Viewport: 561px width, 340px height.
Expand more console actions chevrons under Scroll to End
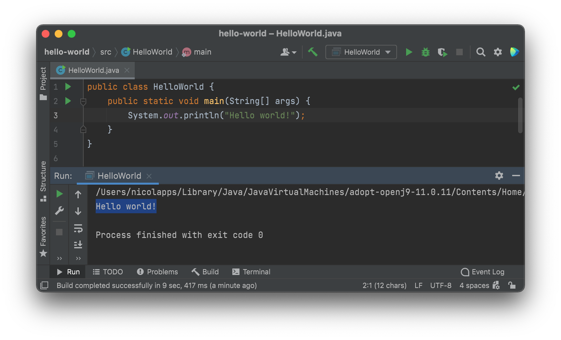pyautogui.click(x=78, y=258)
